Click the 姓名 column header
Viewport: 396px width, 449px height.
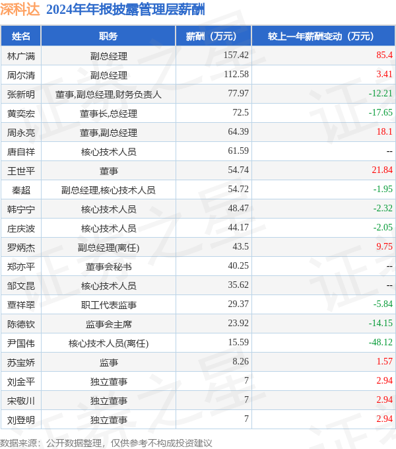[x=21, y=36]
